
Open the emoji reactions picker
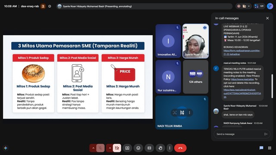(138, 148)
